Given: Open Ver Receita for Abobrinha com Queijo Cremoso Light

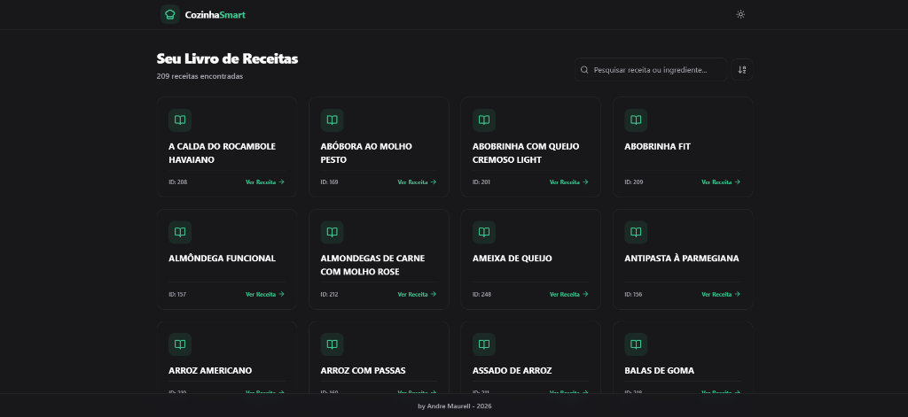Looking at the screenshot, I should (x=568, y=182).
